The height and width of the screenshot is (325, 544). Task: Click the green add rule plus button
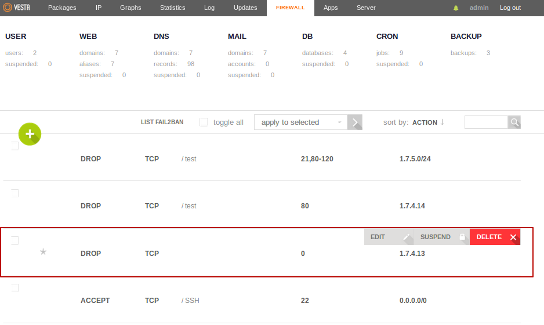click(x=30, y=134)
